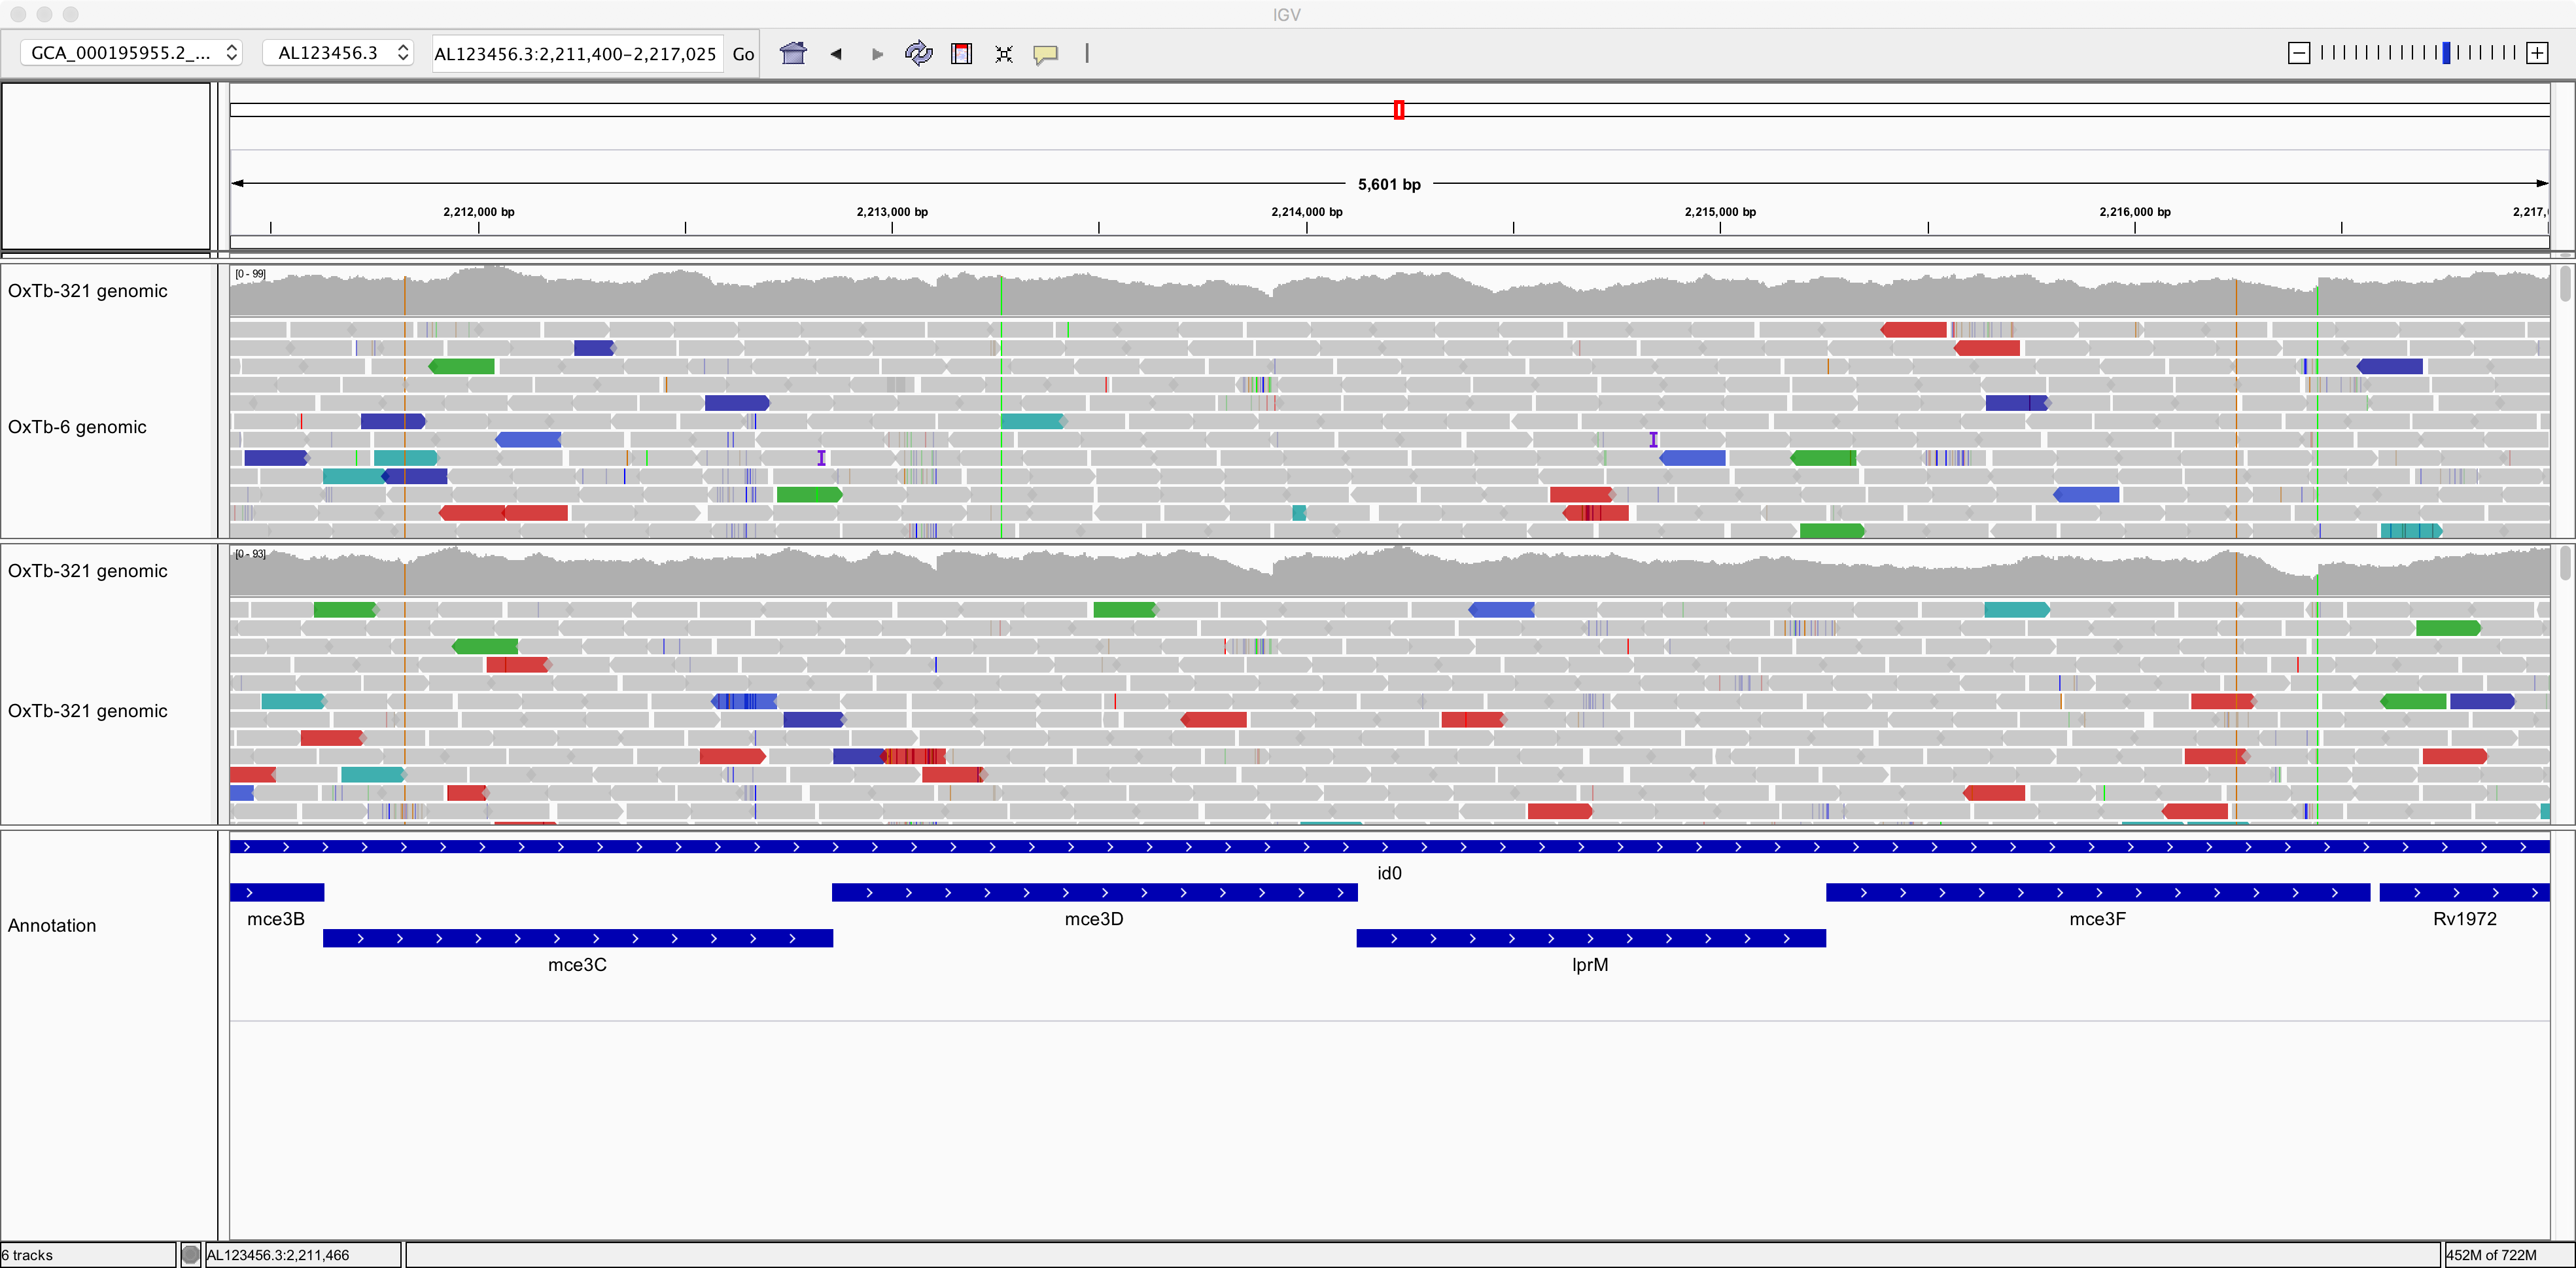The image size is (2576, 1268).
Task: Click the zoom level slider rail
Action: click(x=2417, y=53)
